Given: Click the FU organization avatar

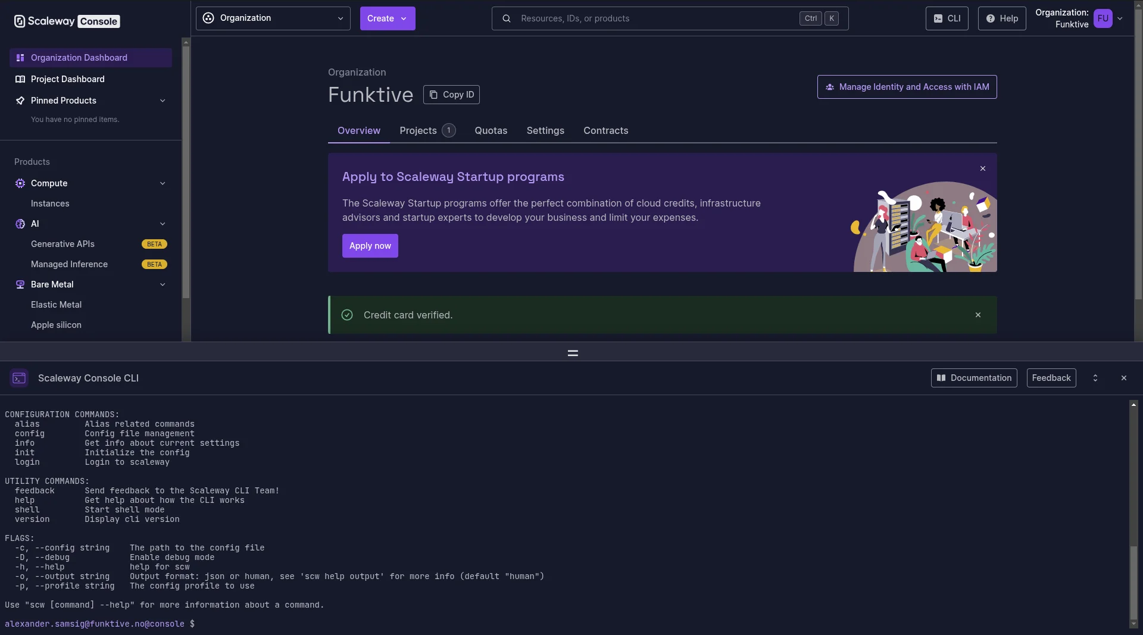Looking at the screenshot, I should 1103,18.
